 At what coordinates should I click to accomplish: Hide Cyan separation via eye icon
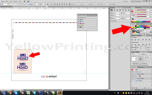(x=79, y=21)
